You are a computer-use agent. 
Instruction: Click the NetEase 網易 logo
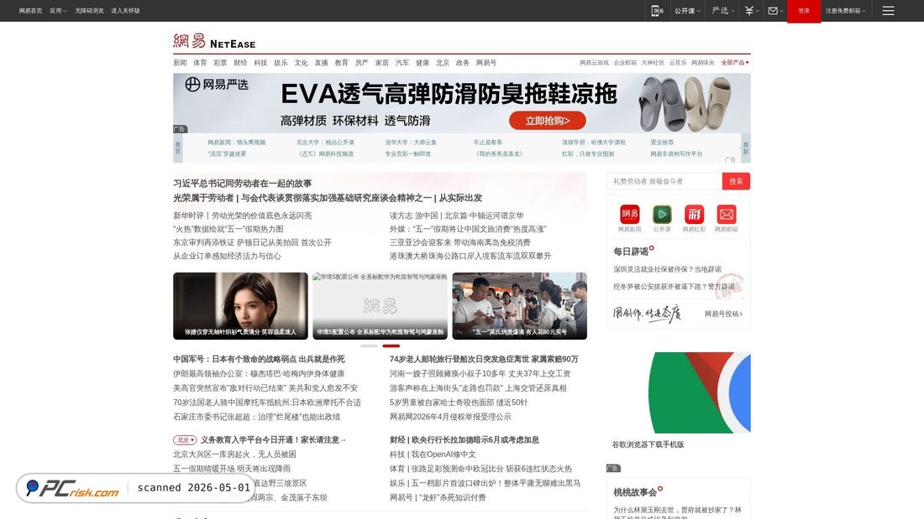[214, 41]
